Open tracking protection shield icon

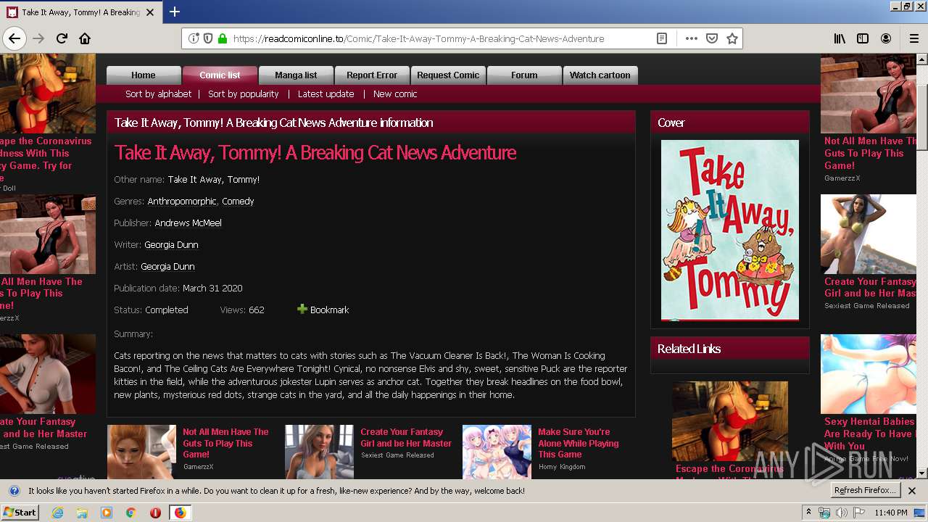pyautogui.click(x=208, y=38)
